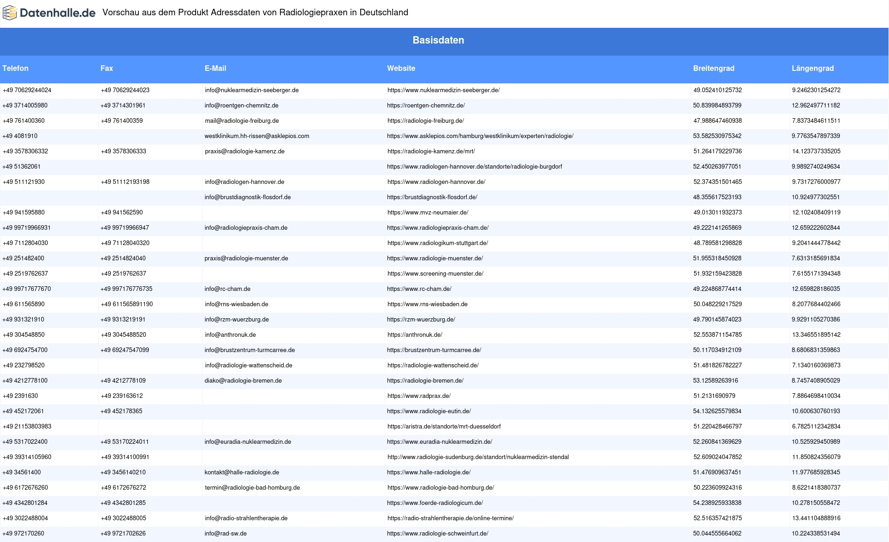Select longitude value 6.7825112342834
Viewport: 889px width, 542px height.
(816, 427)
